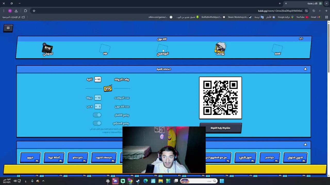
Task: Click the VIP badge icon
Action: (108, 88)
